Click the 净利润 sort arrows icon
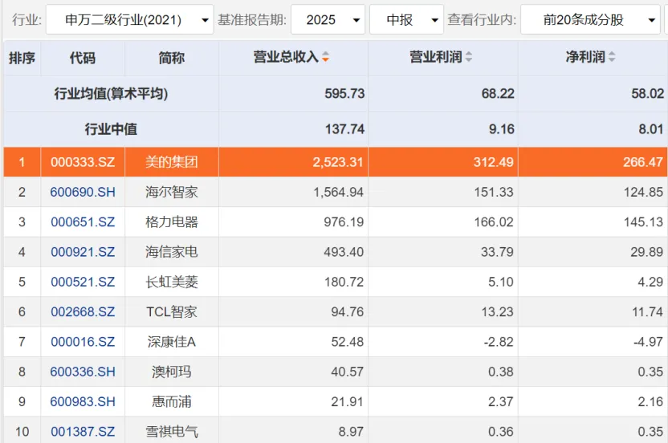The image size is (668, 443). [x=612, y=58]
